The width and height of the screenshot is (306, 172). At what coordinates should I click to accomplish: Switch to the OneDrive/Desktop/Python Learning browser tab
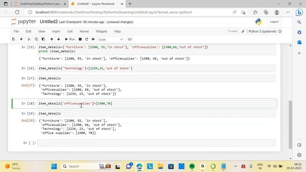40,4
